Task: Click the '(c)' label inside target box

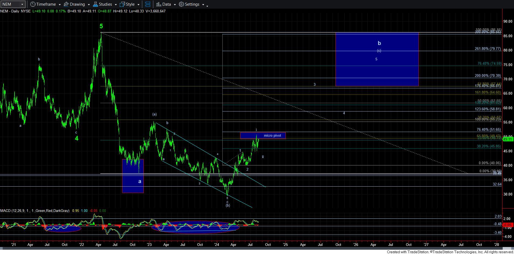Action: tap(379, 51)
